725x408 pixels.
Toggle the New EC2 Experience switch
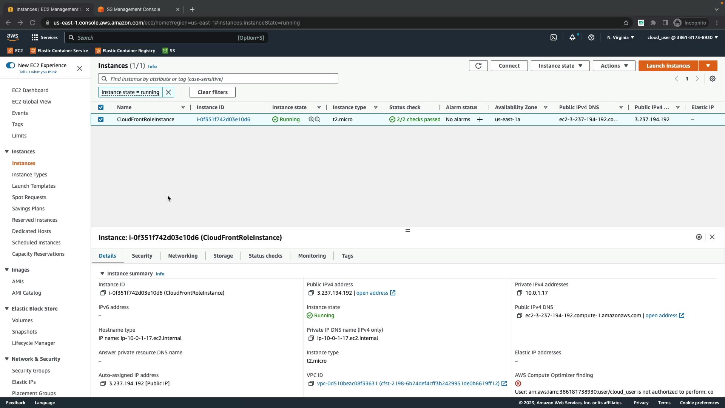[11, 65]
